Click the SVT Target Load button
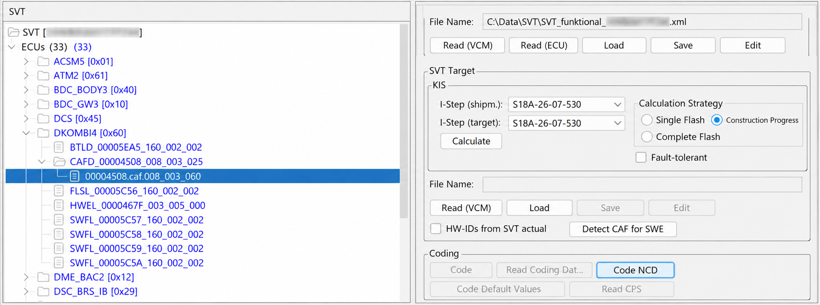The height and width of the screenshot is (305, 820). 539,208
